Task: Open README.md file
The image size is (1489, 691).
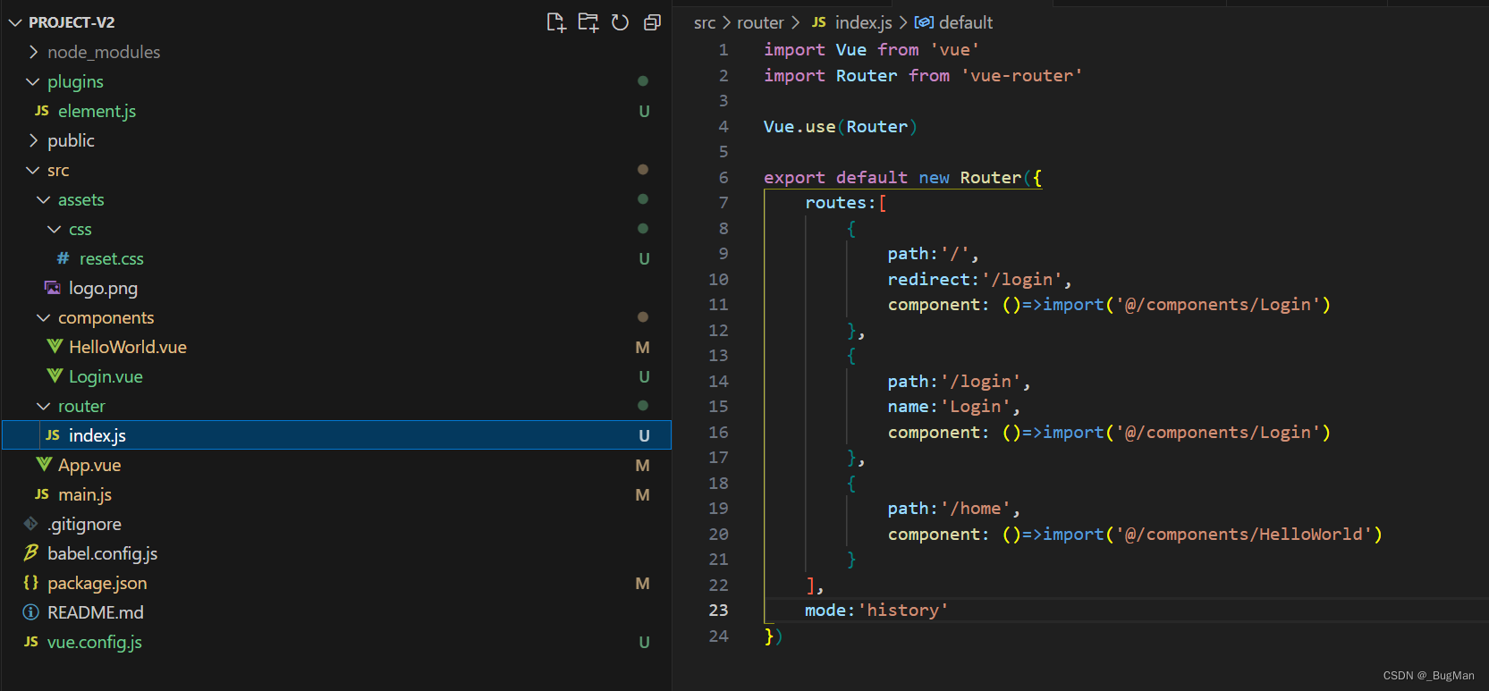Action: coord(95,612)
